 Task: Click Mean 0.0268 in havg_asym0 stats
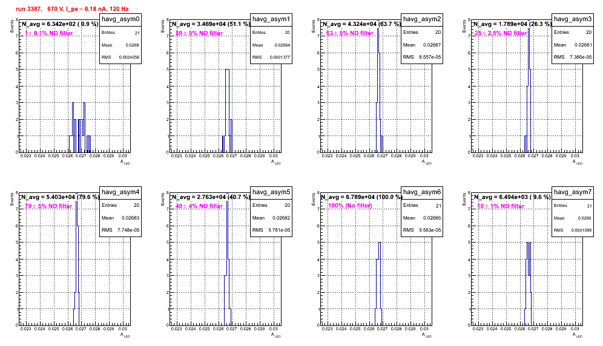click(120, 45)
